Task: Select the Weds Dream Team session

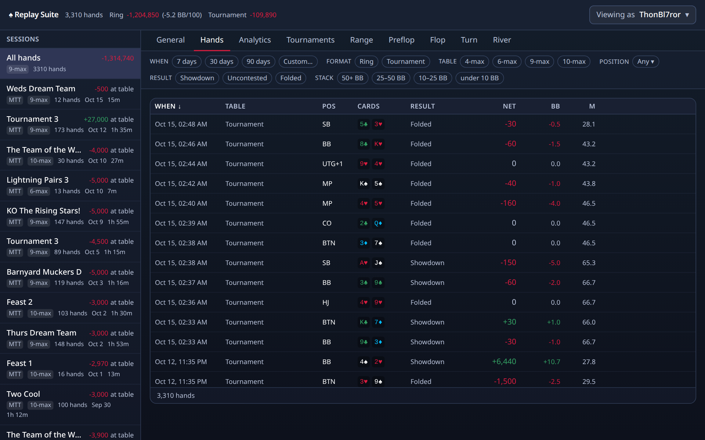Action: pos(70,94)
